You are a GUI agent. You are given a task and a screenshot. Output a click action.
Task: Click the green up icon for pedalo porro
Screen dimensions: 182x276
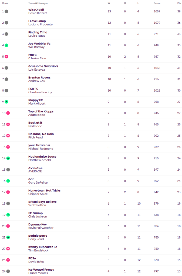(8, 237)
